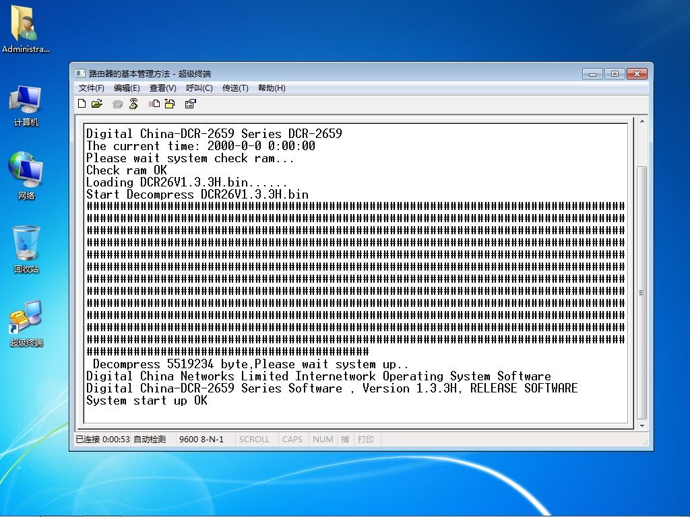690x517 pixels.
Task: Click the NUM status indicator
Action: [x=323, y=439]
